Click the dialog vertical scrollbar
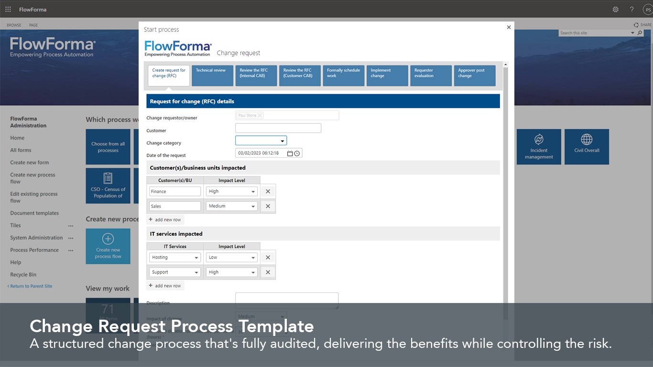Viewport: 653px width, 367px height. coord(506,194)
